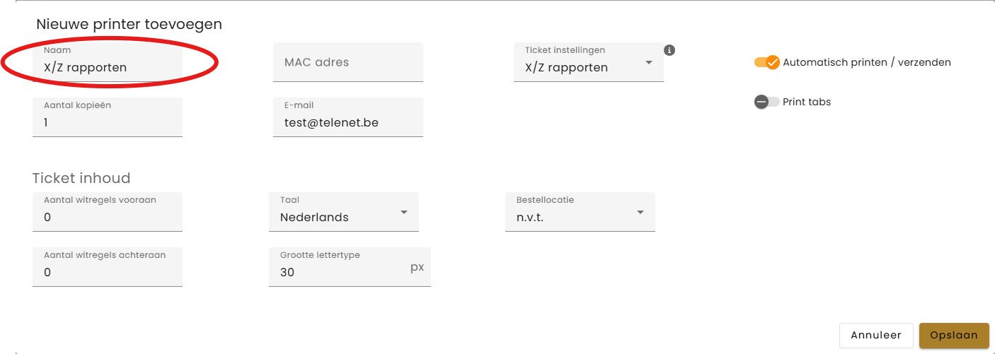Focus the MAC adres field
The width and height of the screenshot is (995, 354).
[347, 62]
